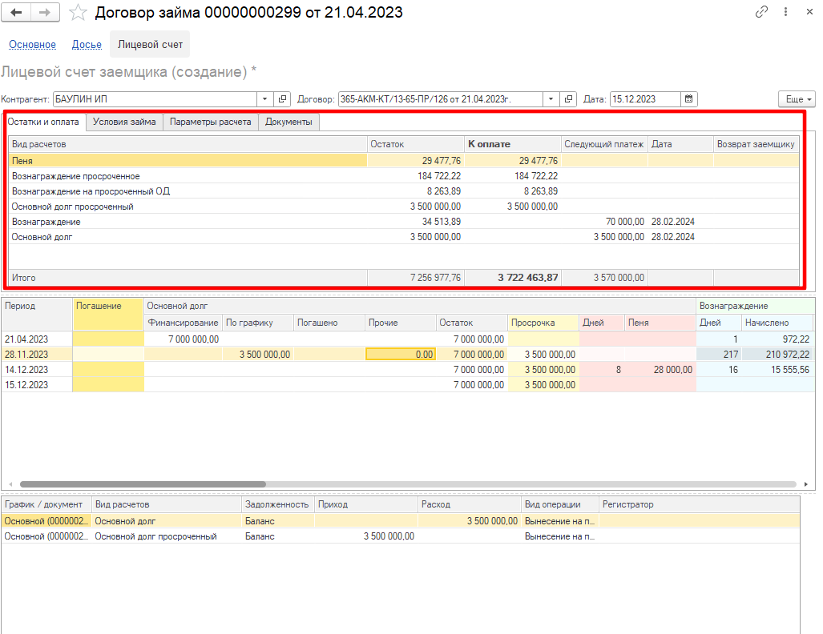Image resolution: width=823 pixels, height=634 pixels.
Task: Open Договор record with the open-form icon
Action: (x=568, y=99)
